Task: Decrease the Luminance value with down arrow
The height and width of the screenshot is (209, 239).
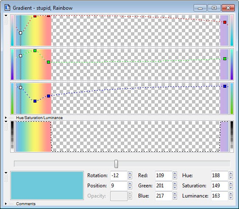Action: tap(231, 198)
